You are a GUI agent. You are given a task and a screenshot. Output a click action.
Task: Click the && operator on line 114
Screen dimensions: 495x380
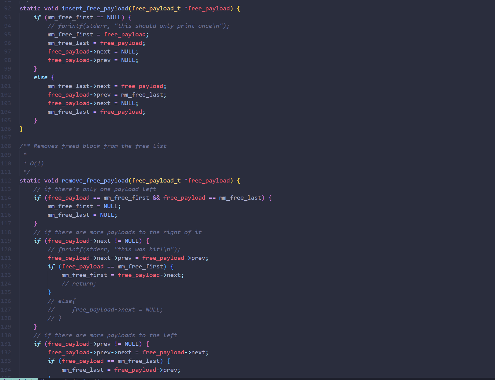pyautogui.click(x=156, y=198)
